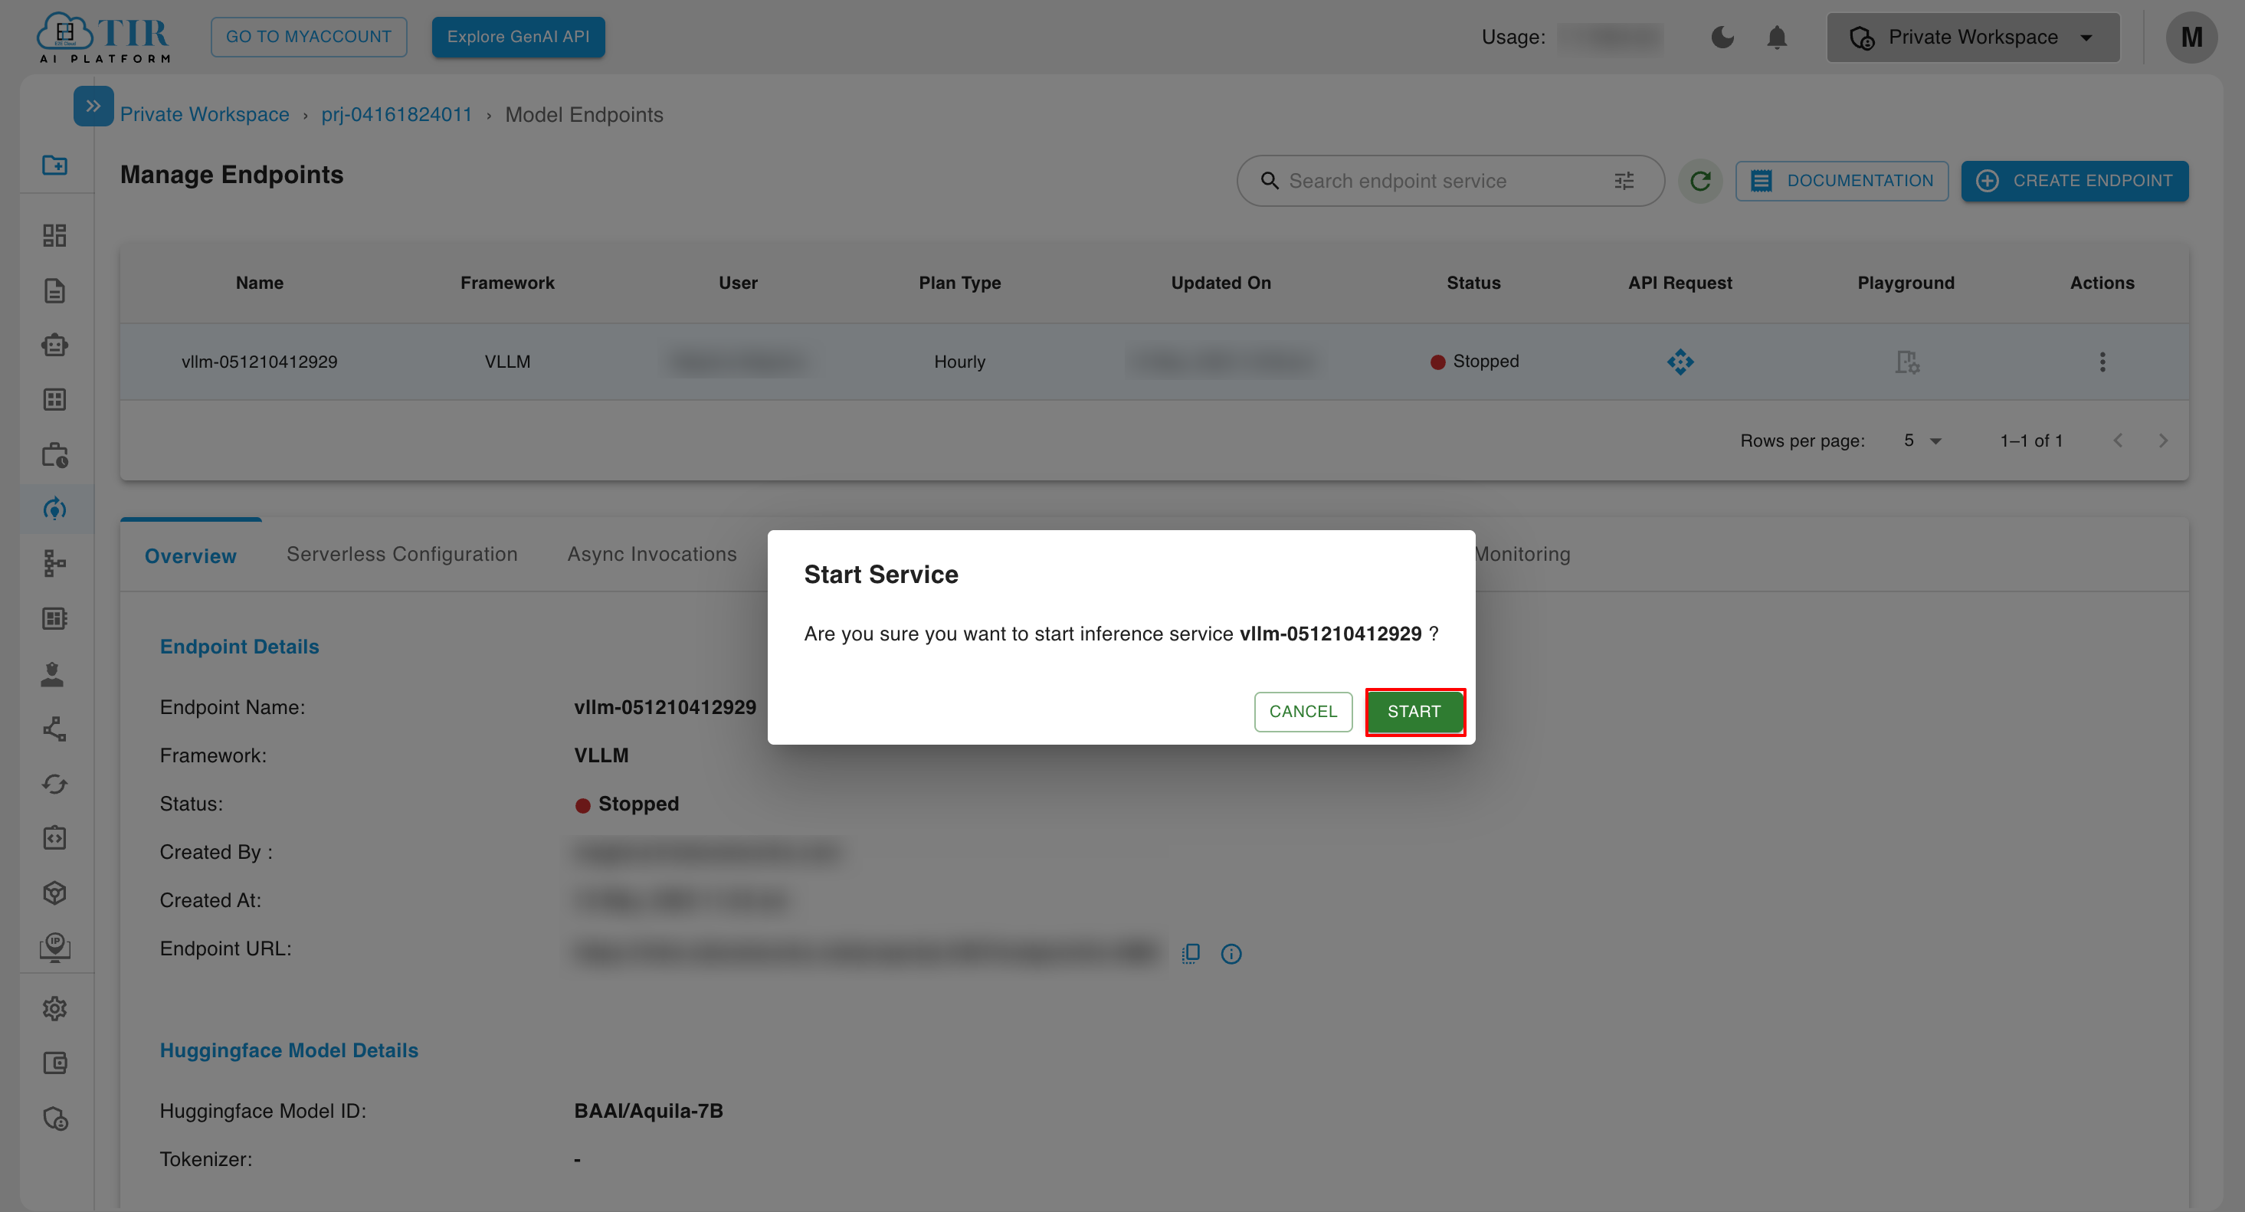Switch to Serverless Configuration tab

click(401, 554)
